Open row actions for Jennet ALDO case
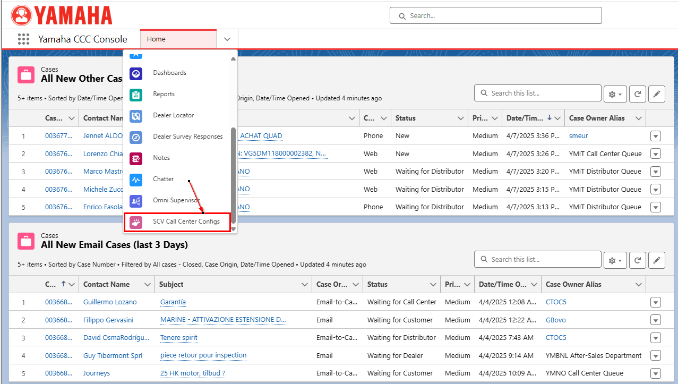 click(x=656, y=136)
